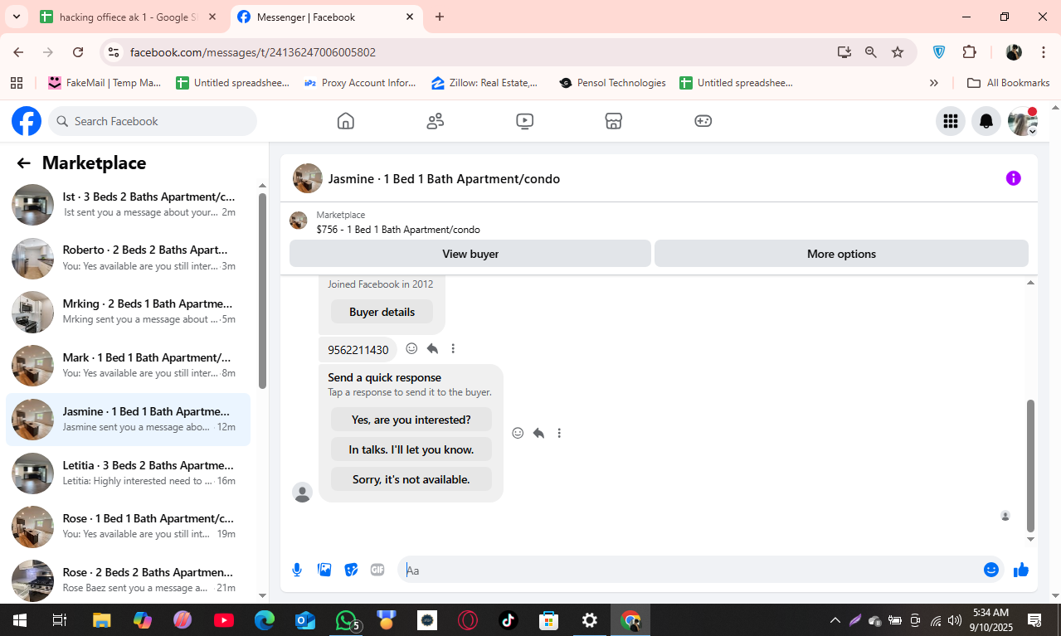The width and height of the screenshot is (1061, 636).
Task: Reload the page
Action: (78, 52)
